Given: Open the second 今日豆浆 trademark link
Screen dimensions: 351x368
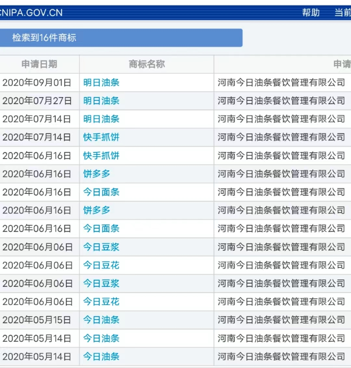Looking at the screenshot, I should coord(101,283).
